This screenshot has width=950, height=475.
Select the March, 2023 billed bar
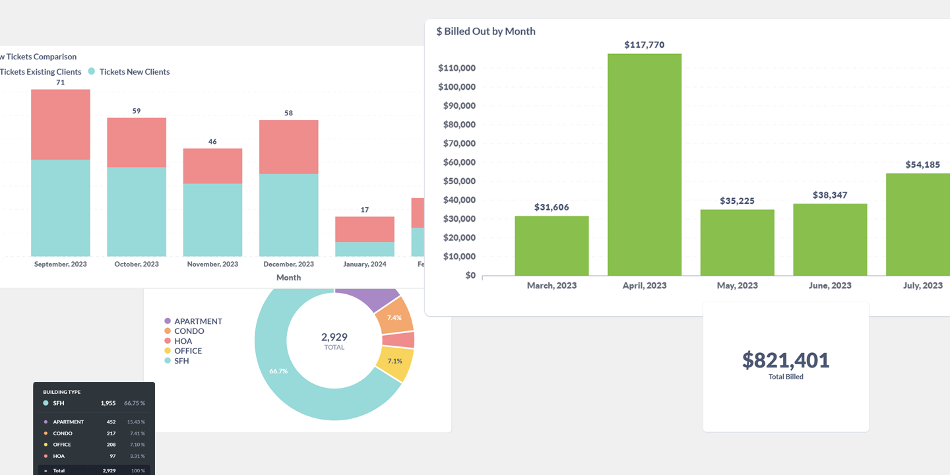(552, 245)
